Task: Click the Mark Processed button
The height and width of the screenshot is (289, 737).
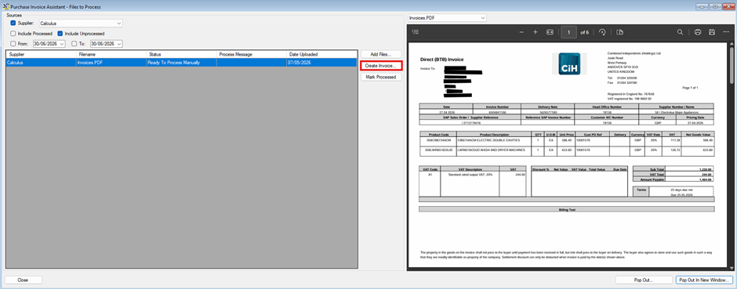Action: 381,77
